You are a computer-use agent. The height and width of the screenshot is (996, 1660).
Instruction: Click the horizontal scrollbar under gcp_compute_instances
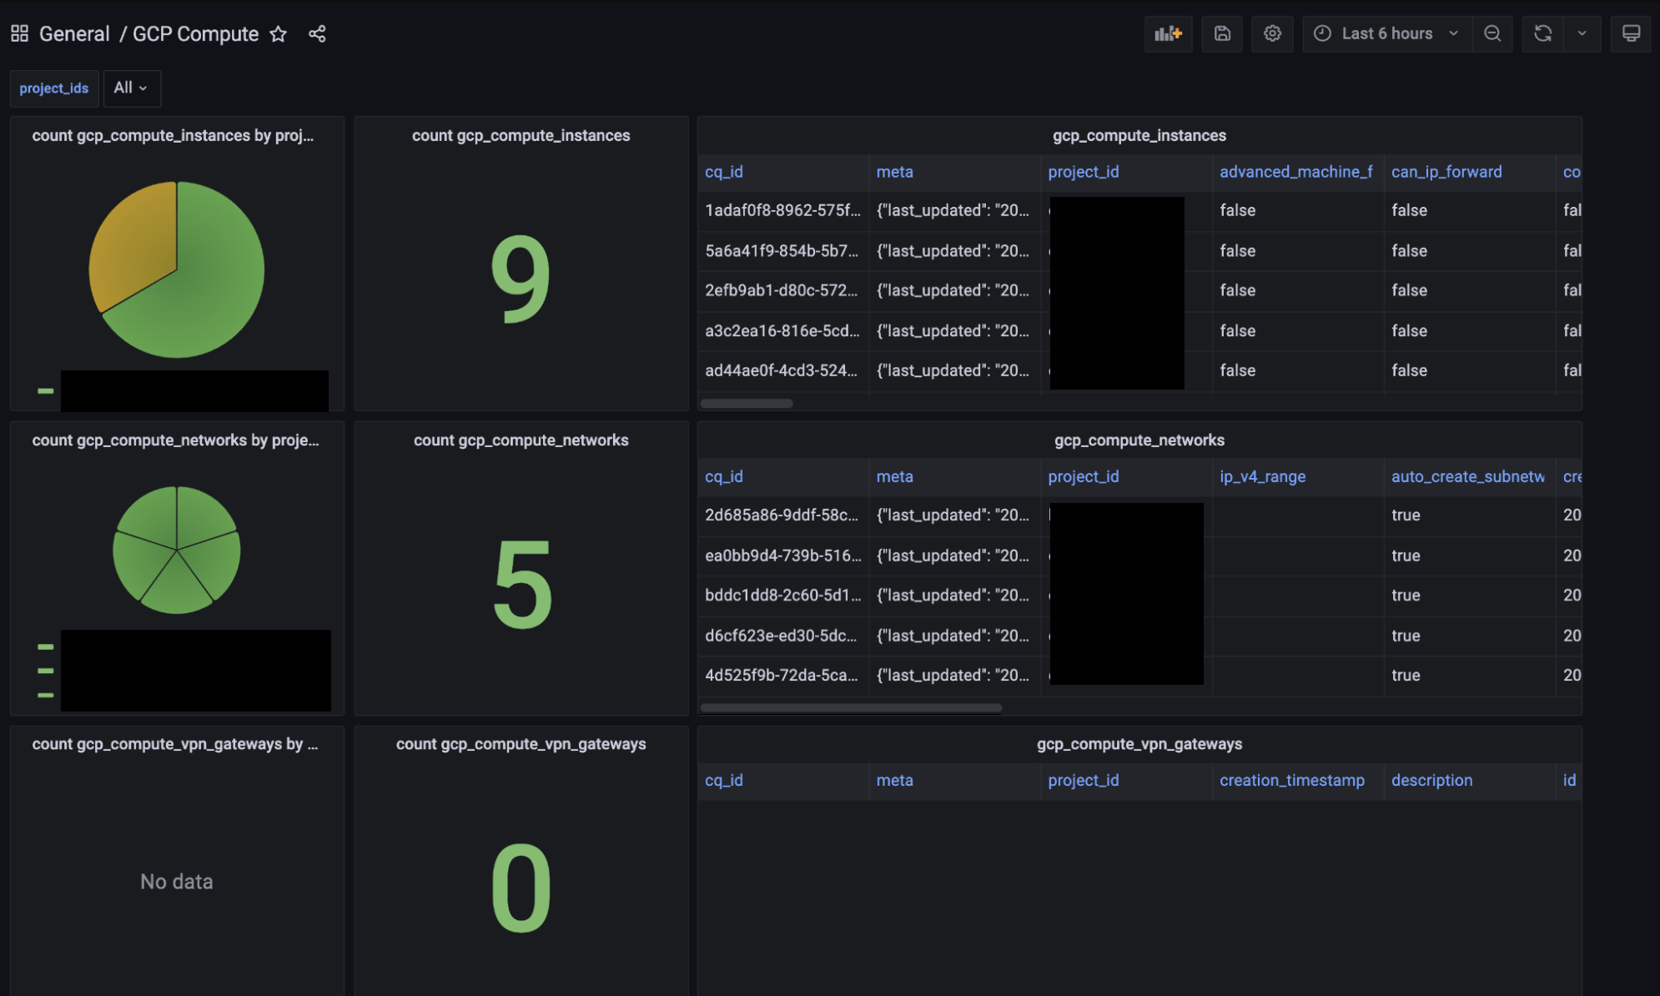pyautogui.click(x=746, y=403)
